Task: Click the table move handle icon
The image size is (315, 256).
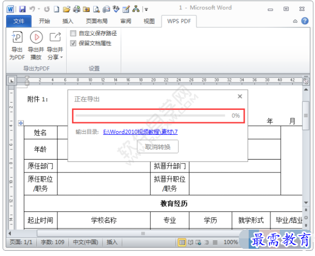Action: click(21, 123)
